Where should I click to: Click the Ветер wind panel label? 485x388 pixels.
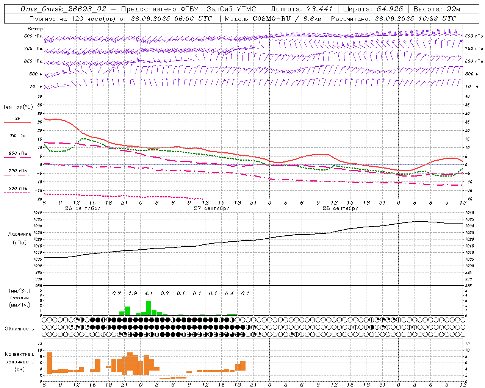point(35,29)
